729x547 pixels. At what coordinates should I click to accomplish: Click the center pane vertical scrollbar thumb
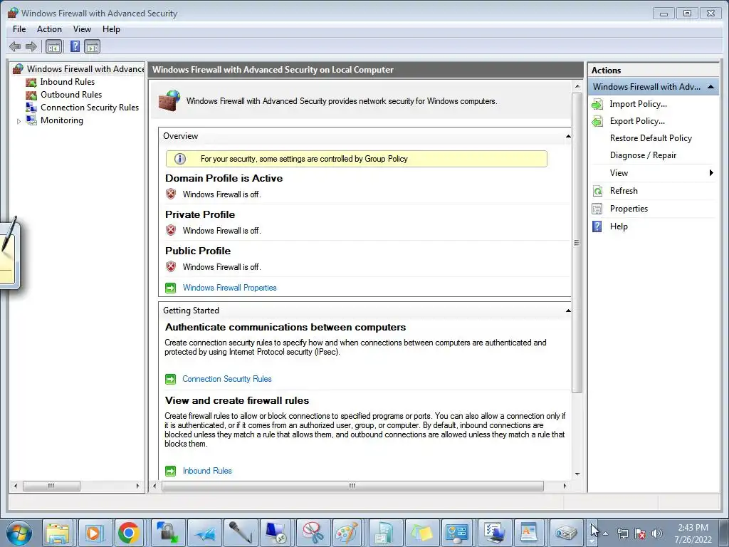click(x=577, y=243)
